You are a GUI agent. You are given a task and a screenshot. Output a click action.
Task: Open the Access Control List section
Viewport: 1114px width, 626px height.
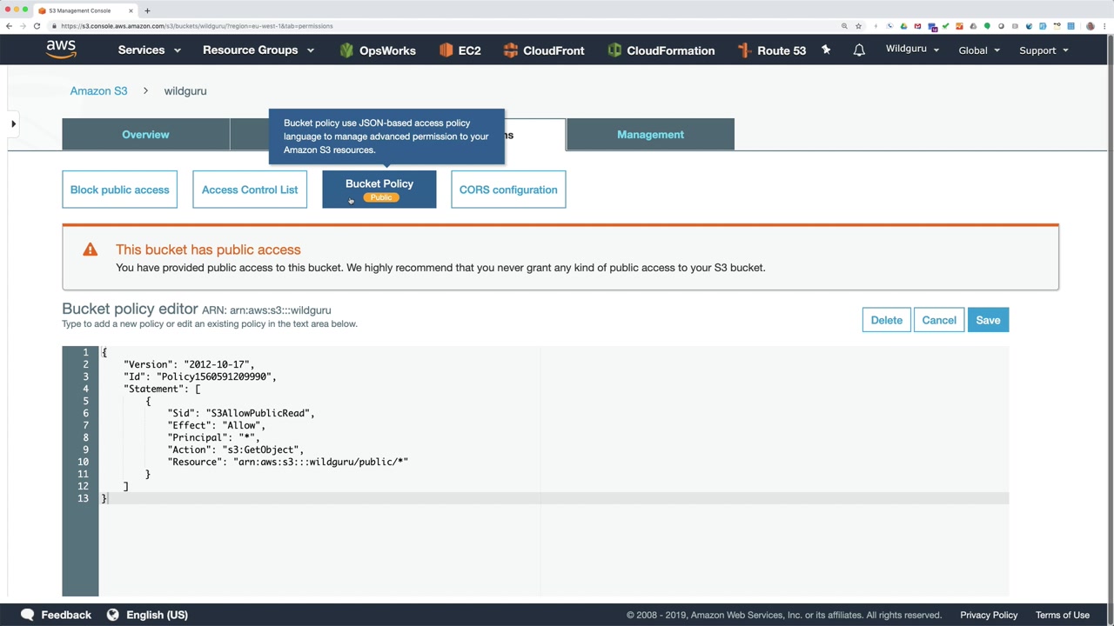coord(250,190)
